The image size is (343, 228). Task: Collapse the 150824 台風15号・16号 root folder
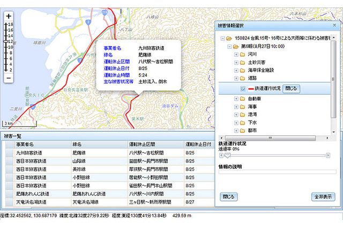coord(223,39)
